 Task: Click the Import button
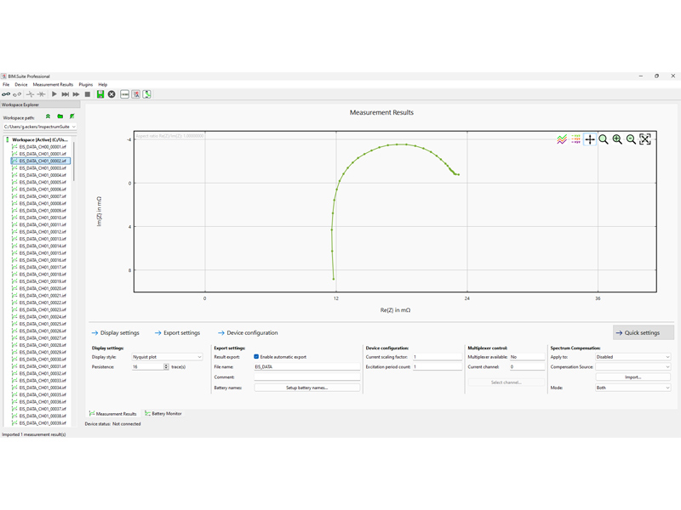(x=632, y=377)
